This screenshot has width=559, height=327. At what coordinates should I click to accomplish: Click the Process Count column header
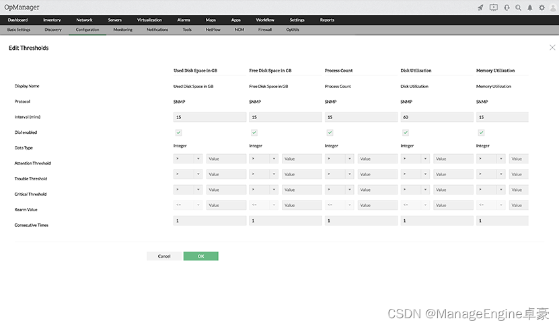coord(338,71)
